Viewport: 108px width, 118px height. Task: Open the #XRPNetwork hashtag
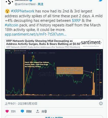[23, 11]
